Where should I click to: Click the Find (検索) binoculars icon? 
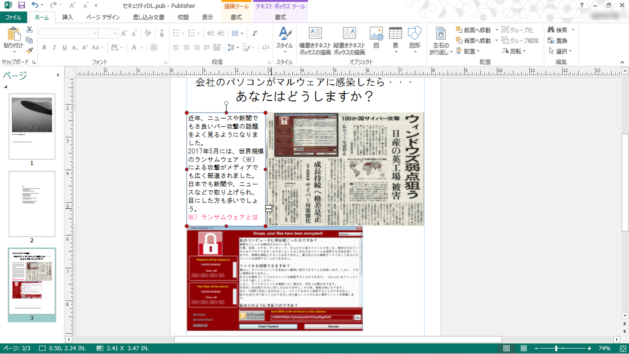point(551,30)
